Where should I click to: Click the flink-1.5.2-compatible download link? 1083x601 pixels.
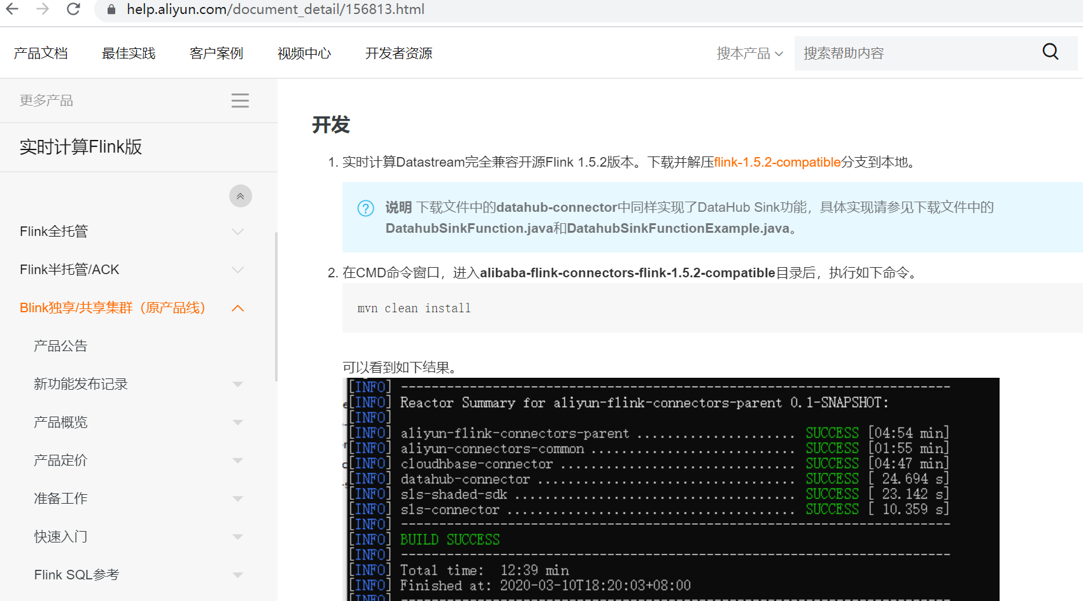coord(777,162)
